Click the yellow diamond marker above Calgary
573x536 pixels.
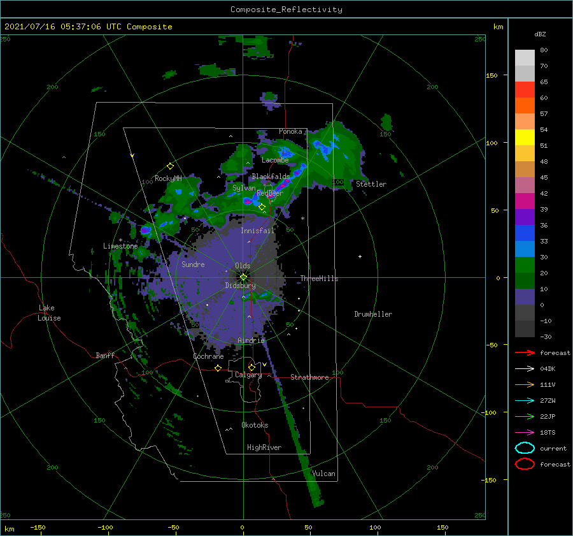click(251, 367)
